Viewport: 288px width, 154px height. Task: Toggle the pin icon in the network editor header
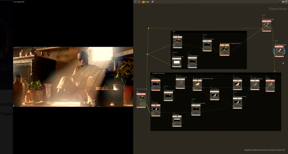point(283,2)
